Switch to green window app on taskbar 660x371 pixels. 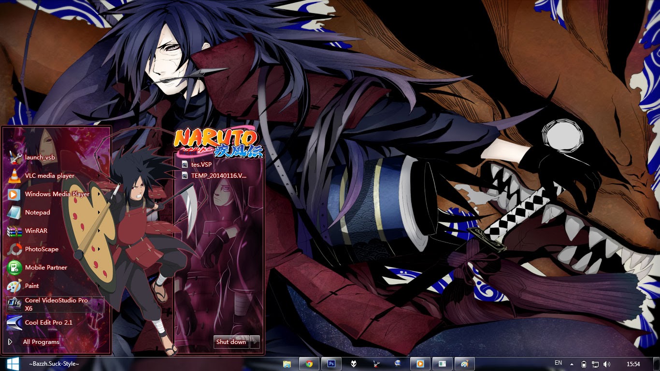coord(442,364)
